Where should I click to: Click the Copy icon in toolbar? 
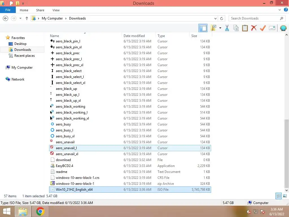[236, 28]
